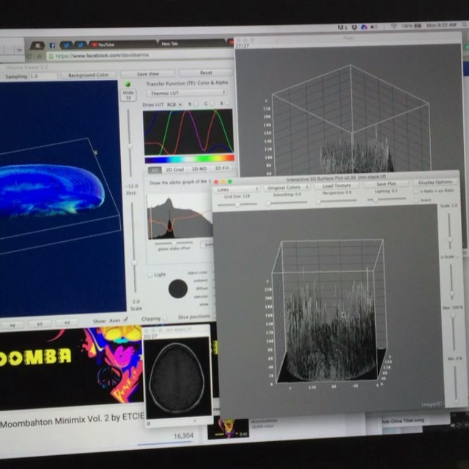Viewport: 469px width, 469px height.
Task: Click the dark lighting sphere preview
Action: coord(177,288)
